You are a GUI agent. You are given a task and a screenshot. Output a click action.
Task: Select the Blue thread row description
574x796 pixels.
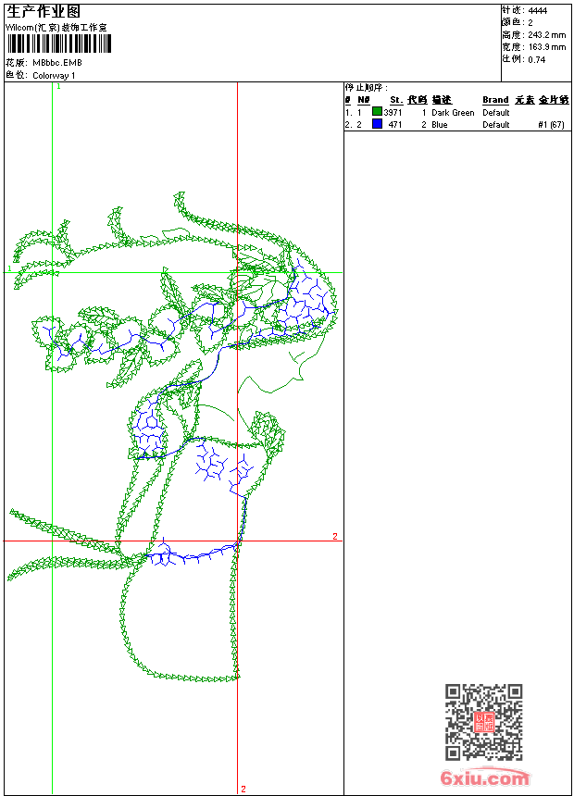tap(439, 125)
